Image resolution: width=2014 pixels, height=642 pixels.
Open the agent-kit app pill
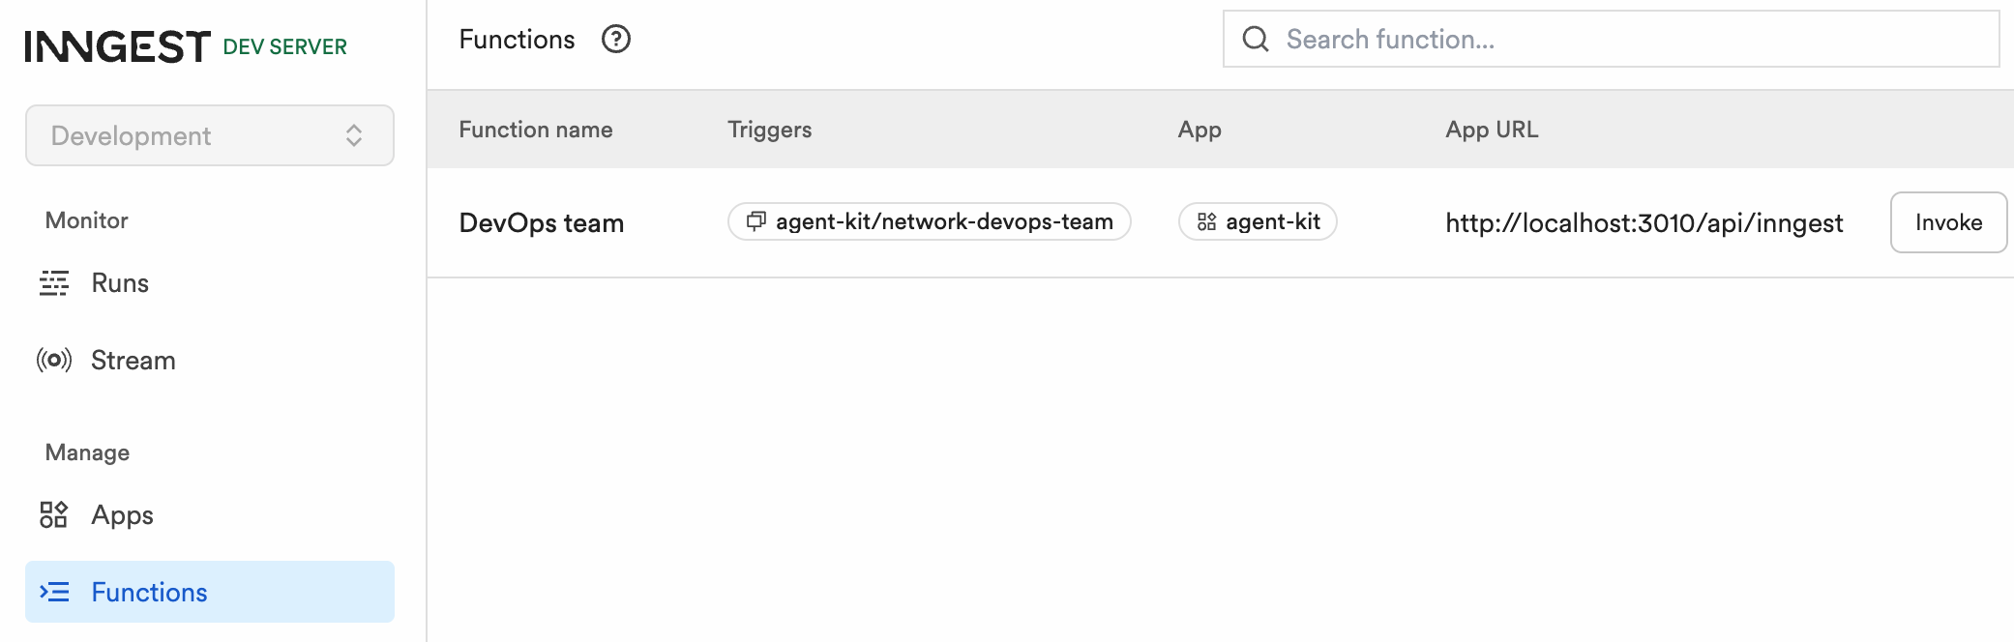1258,221
